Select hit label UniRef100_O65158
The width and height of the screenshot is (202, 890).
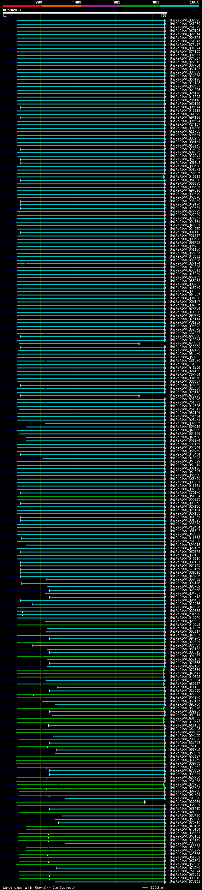coord(185,31)
